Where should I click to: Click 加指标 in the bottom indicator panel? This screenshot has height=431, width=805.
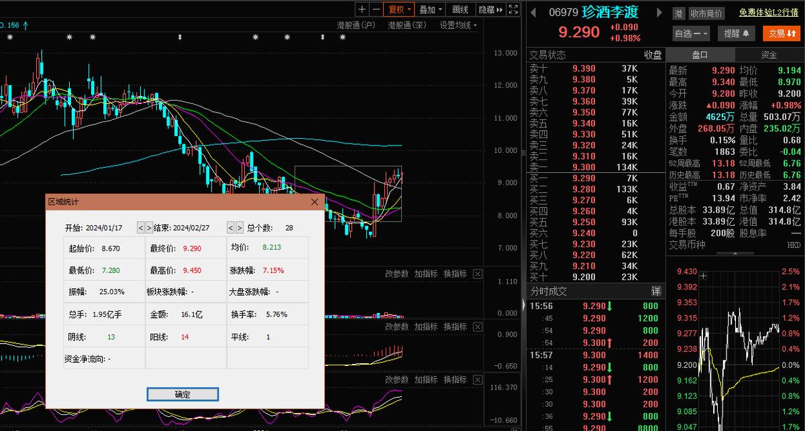pos(426,379)
